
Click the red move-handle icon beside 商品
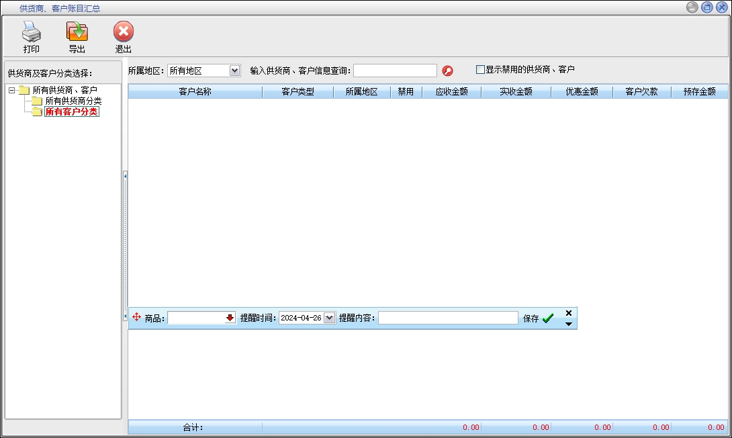coord(137,318)
